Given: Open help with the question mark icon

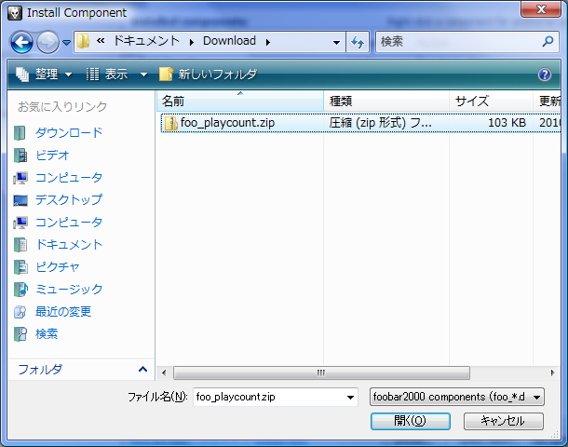Looking at the screenshot, I should [x=545, y=74].
